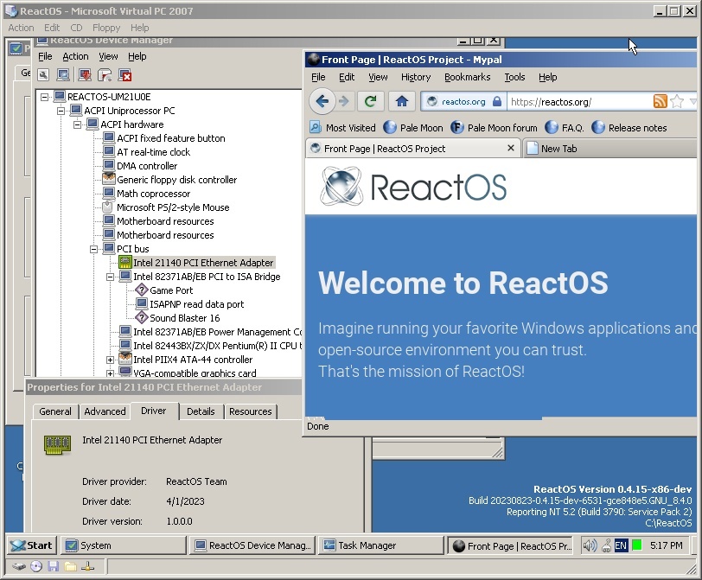This screenshot has width=702, height=580.
Task: Click the speaker icon in the system tray
Action: (x=591, y=545)
